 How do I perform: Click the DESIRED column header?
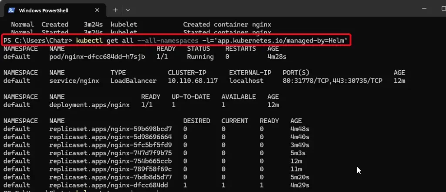[196, 121]
